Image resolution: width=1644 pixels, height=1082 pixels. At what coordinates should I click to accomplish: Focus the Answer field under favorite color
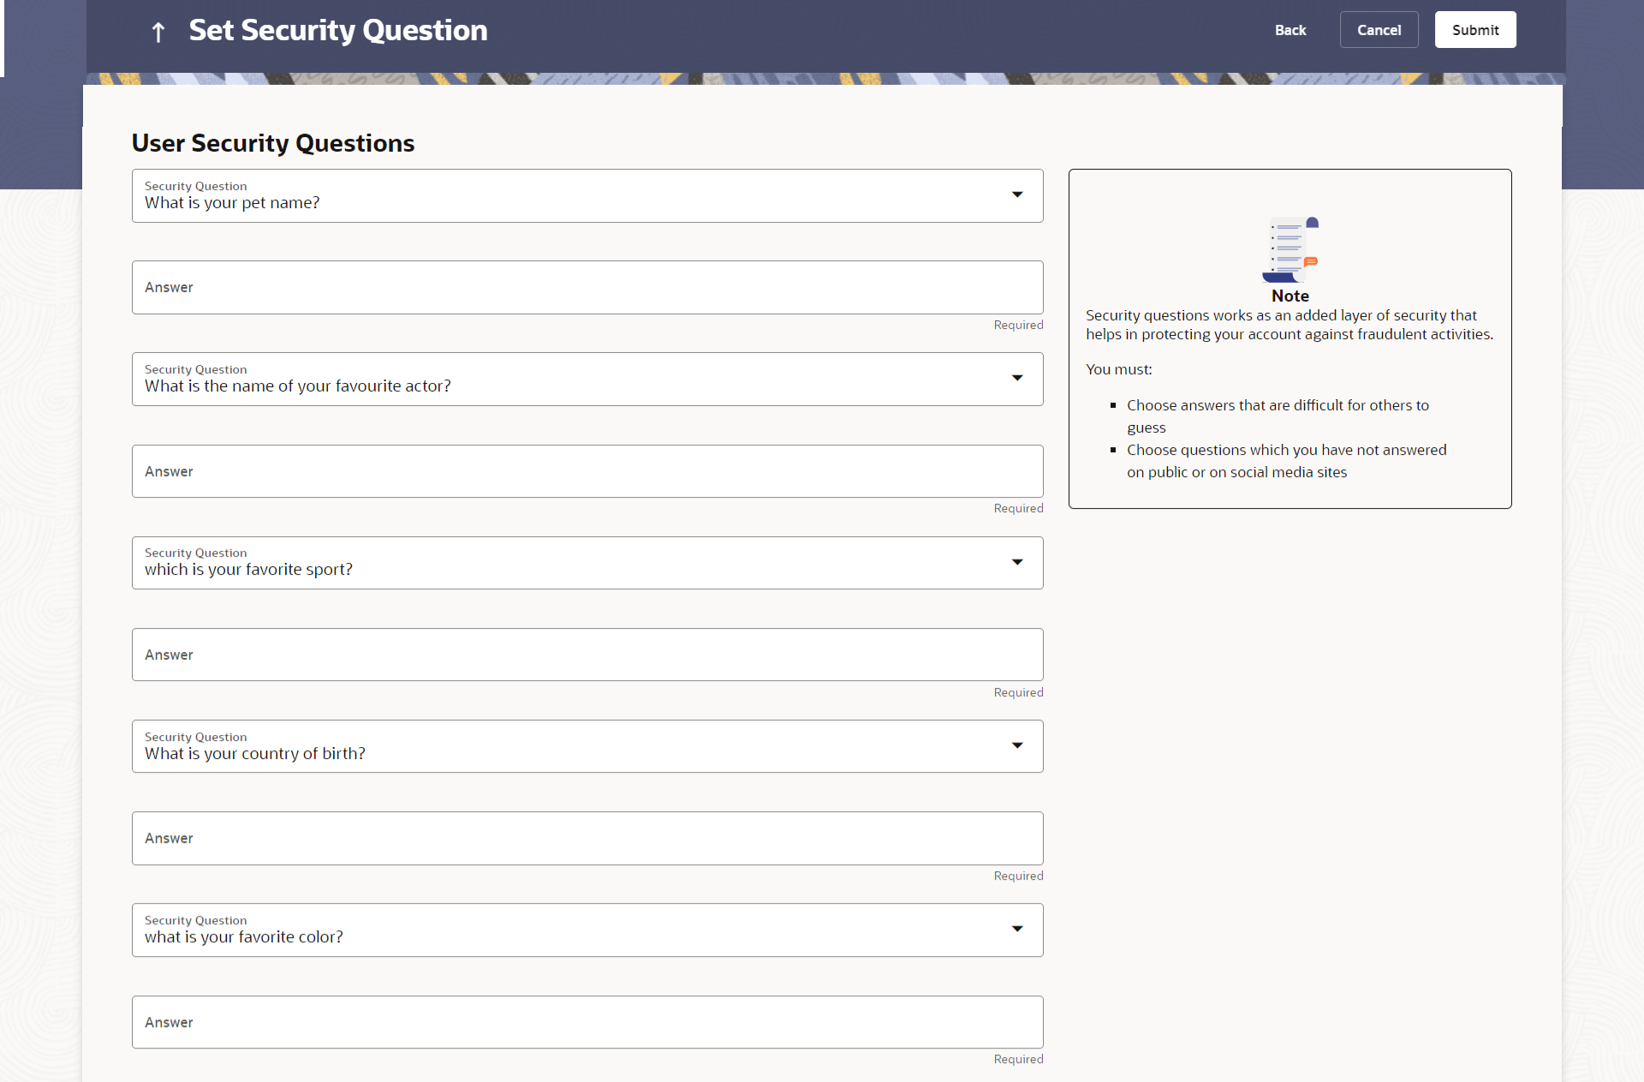click(x=587, y=1022)
